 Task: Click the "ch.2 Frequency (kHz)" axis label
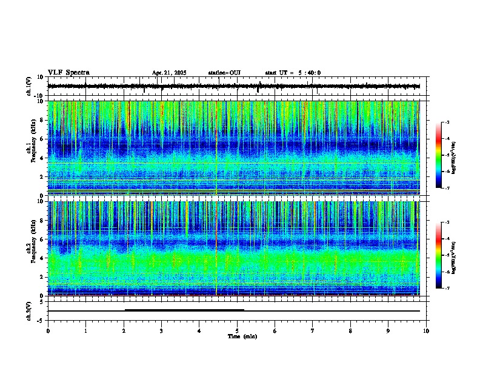32,241
